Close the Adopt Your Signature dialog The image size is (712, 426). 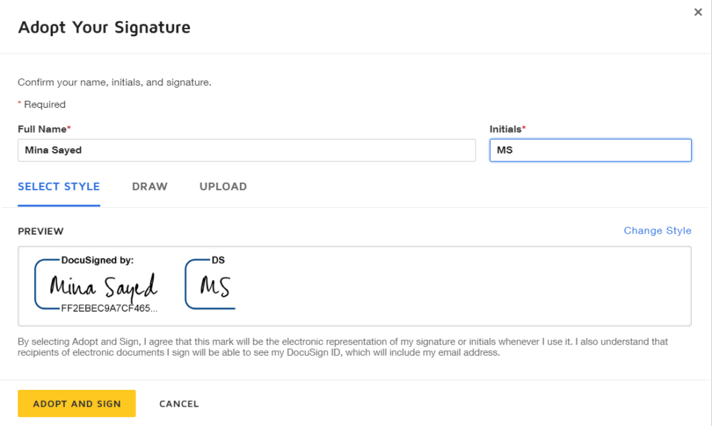698,13
